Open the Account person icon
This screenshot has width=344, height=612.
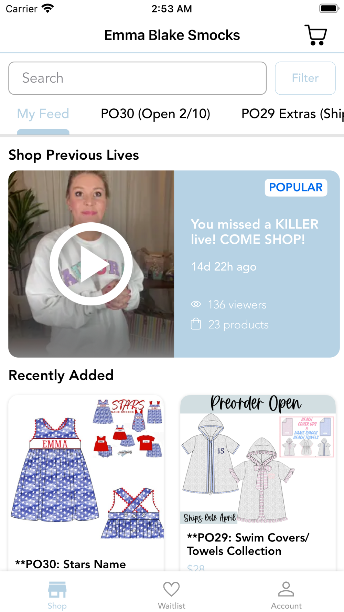[286, 589]
